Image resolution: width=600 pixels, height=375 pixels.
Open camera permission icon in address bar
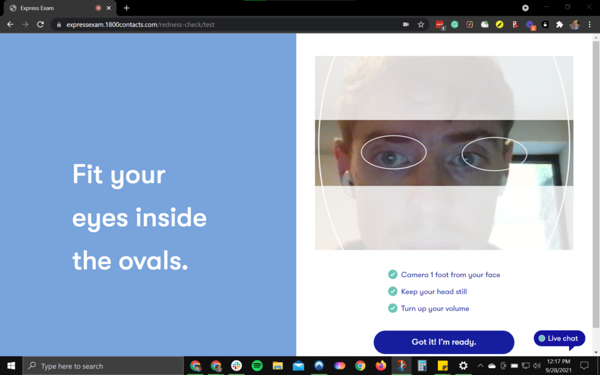[x=405, y=25]
